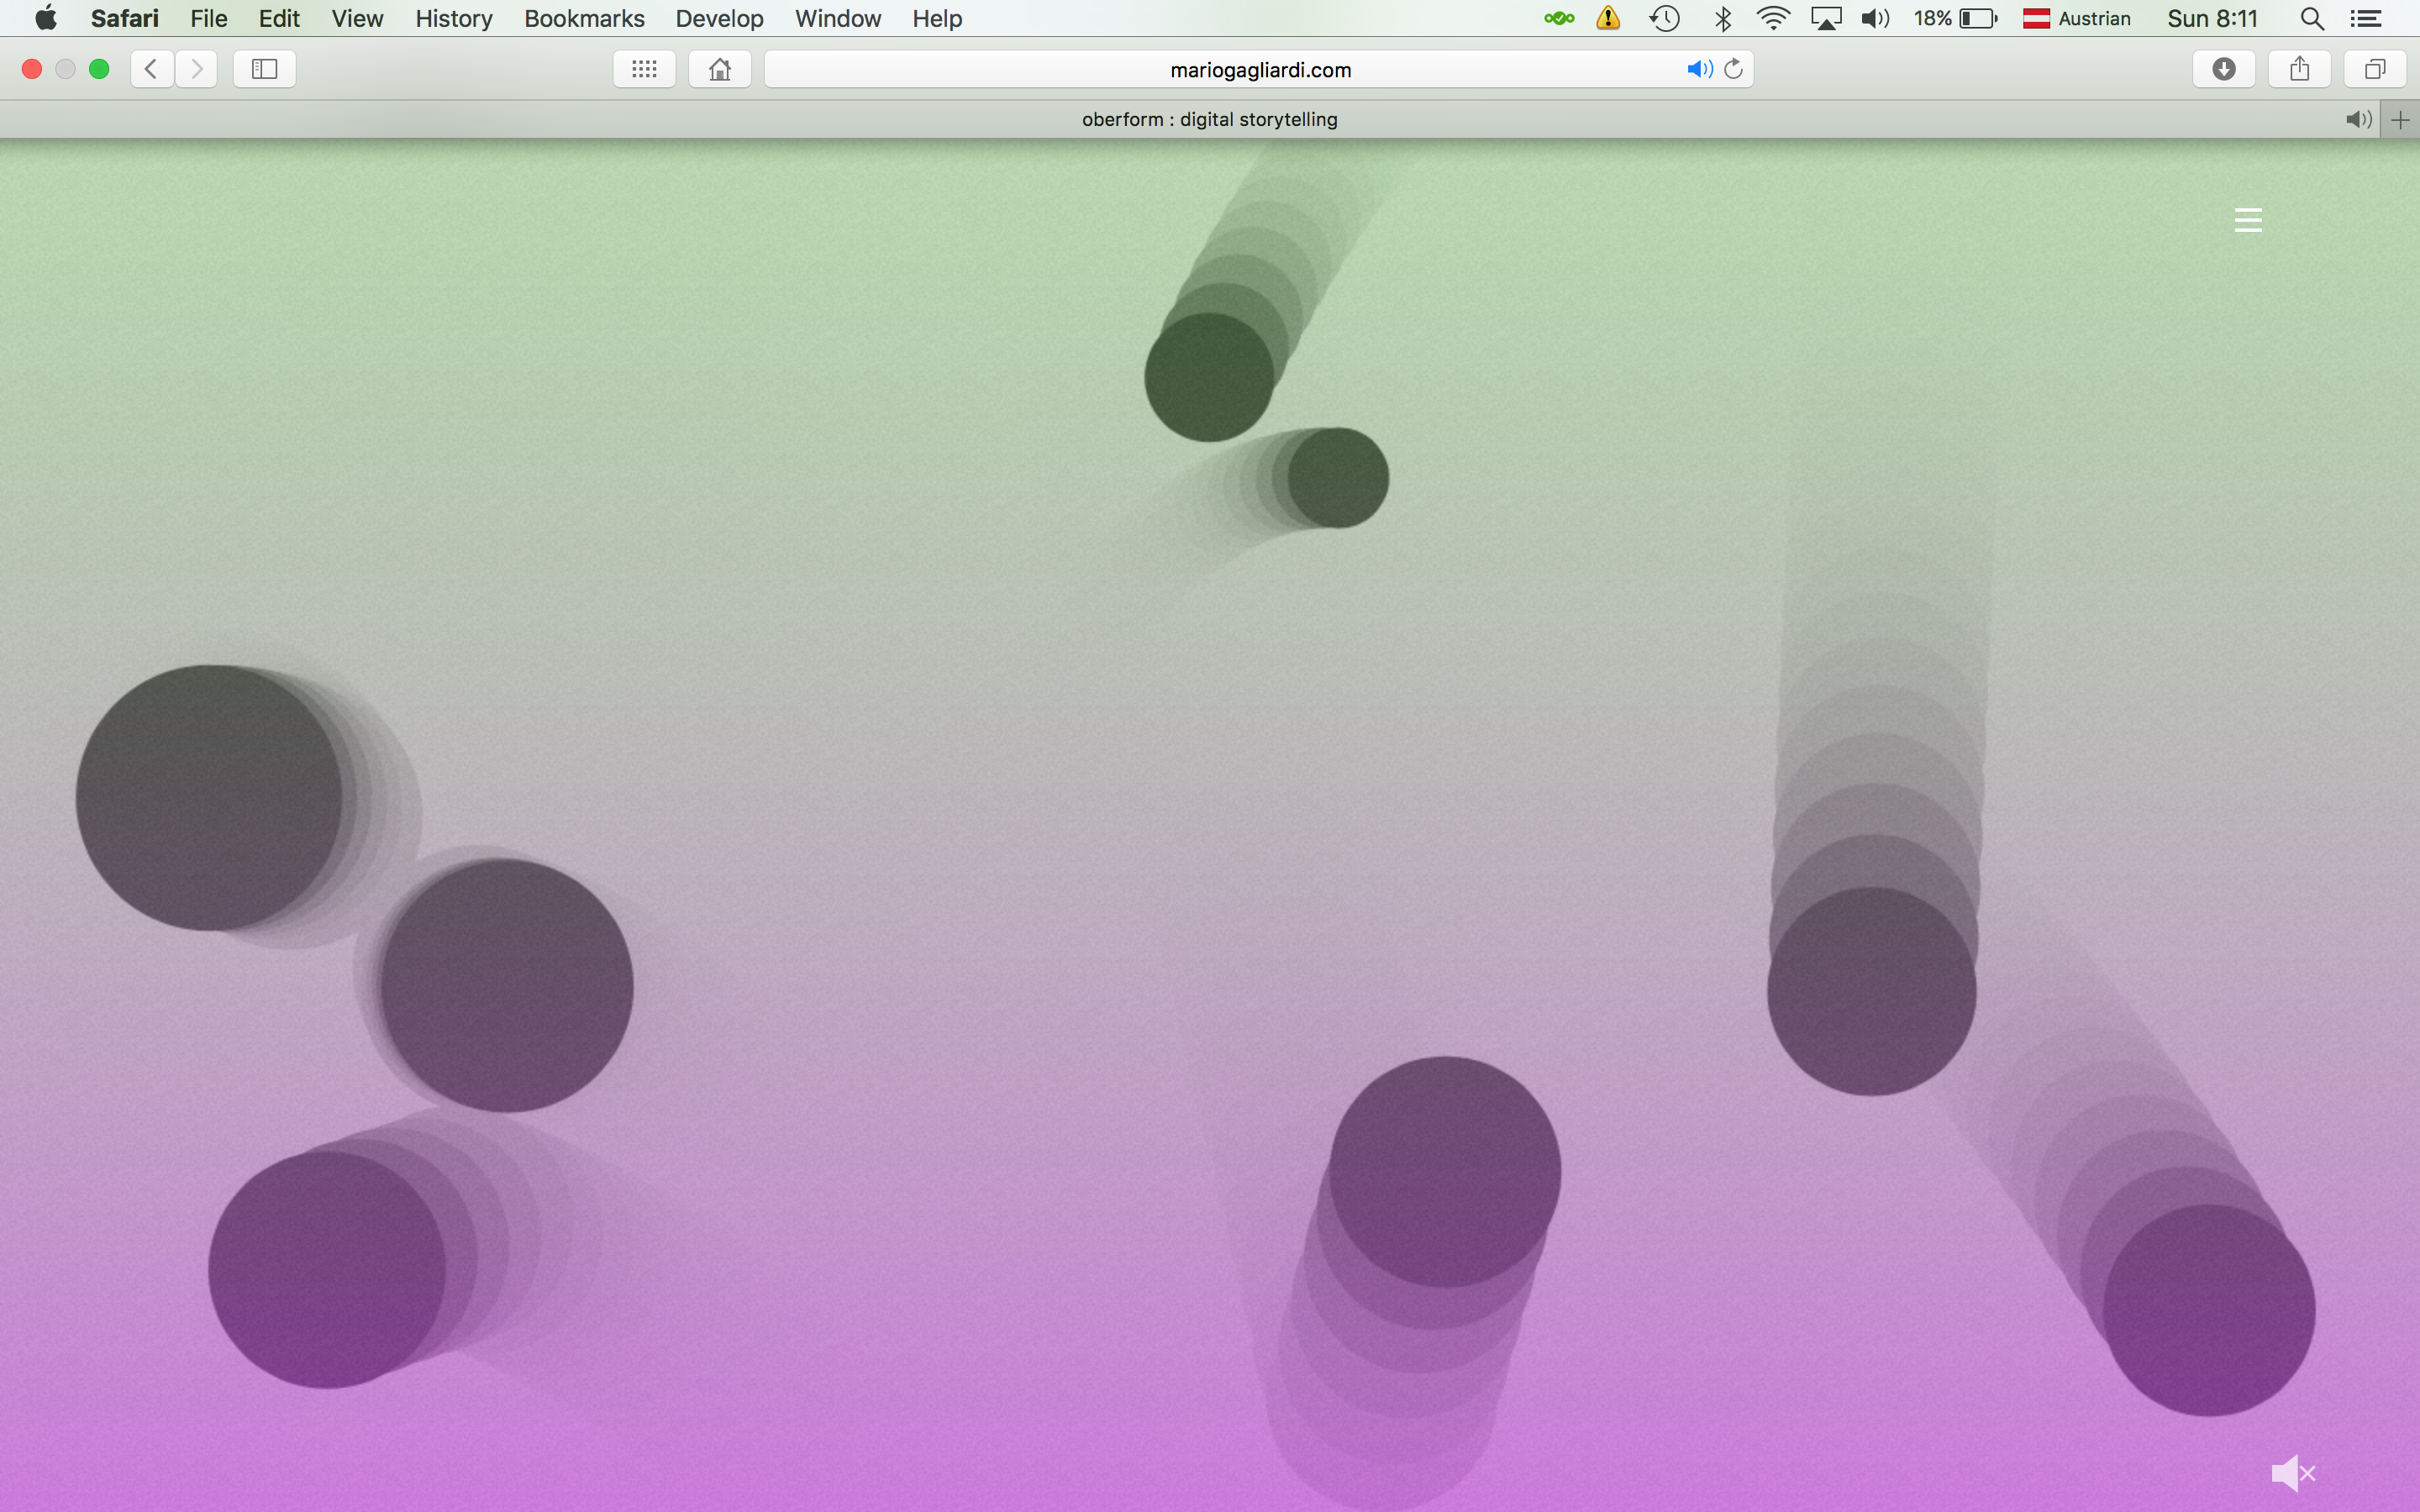Image resolution: width=2420 pixels, height=1512 pixels.
Task: Open Notification Center
Action: click(2366, 18)
